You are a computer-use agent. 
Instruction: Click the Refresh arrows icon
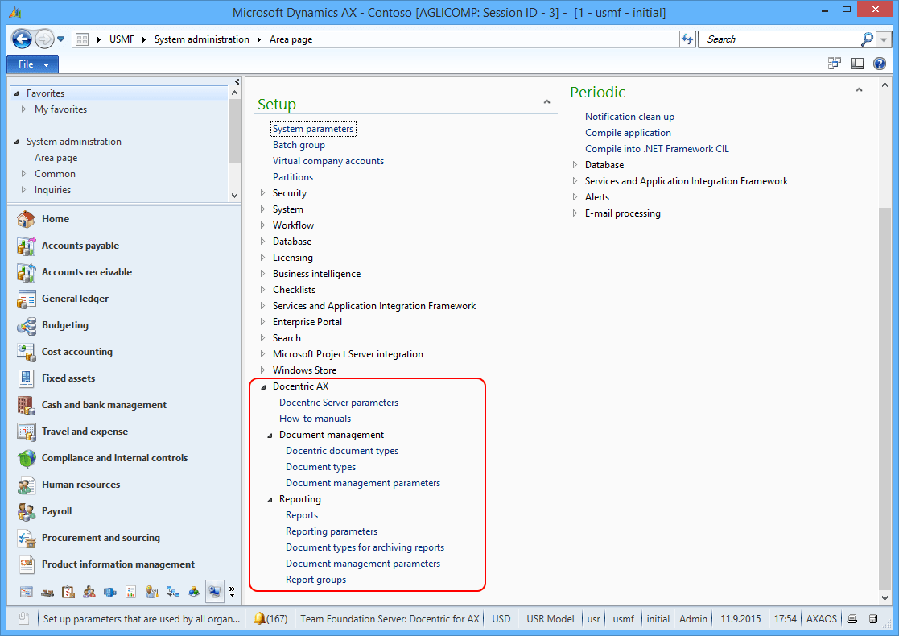687,39
